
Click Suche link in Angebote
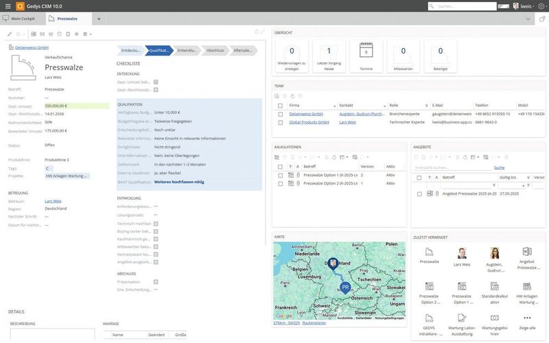499,168
